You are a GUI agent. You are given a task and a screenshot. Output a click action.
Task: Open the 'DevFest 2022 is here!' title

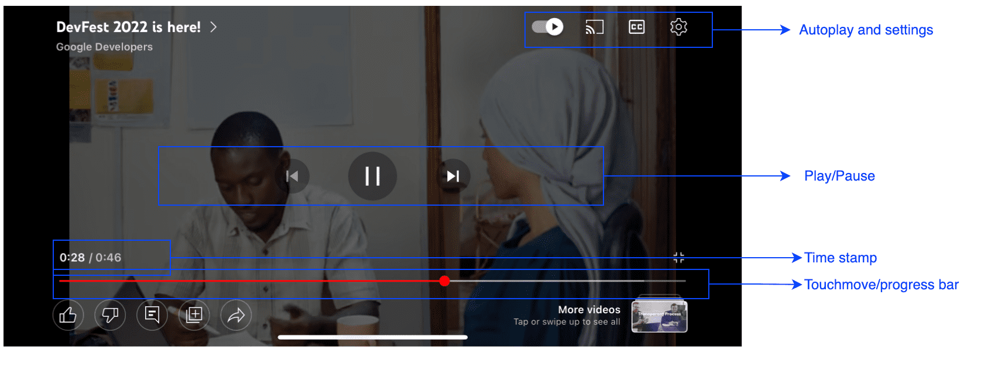[128, 27]
